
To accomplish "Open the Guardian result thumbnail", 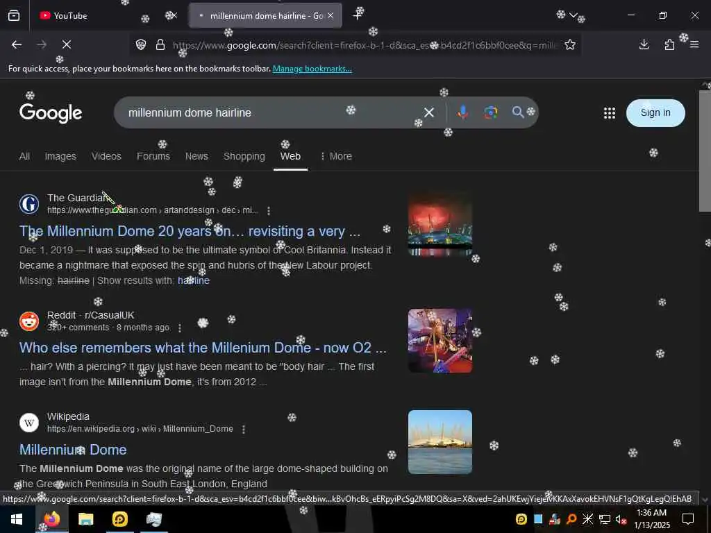I will click(x=440, y=224).
